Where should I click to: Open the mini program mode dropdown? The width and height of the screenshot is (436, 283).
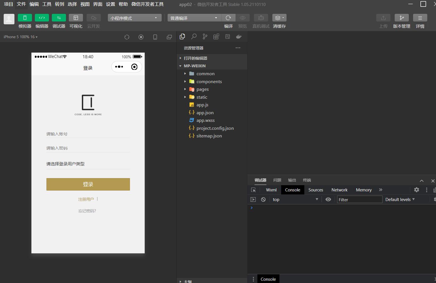pos(134,18)
